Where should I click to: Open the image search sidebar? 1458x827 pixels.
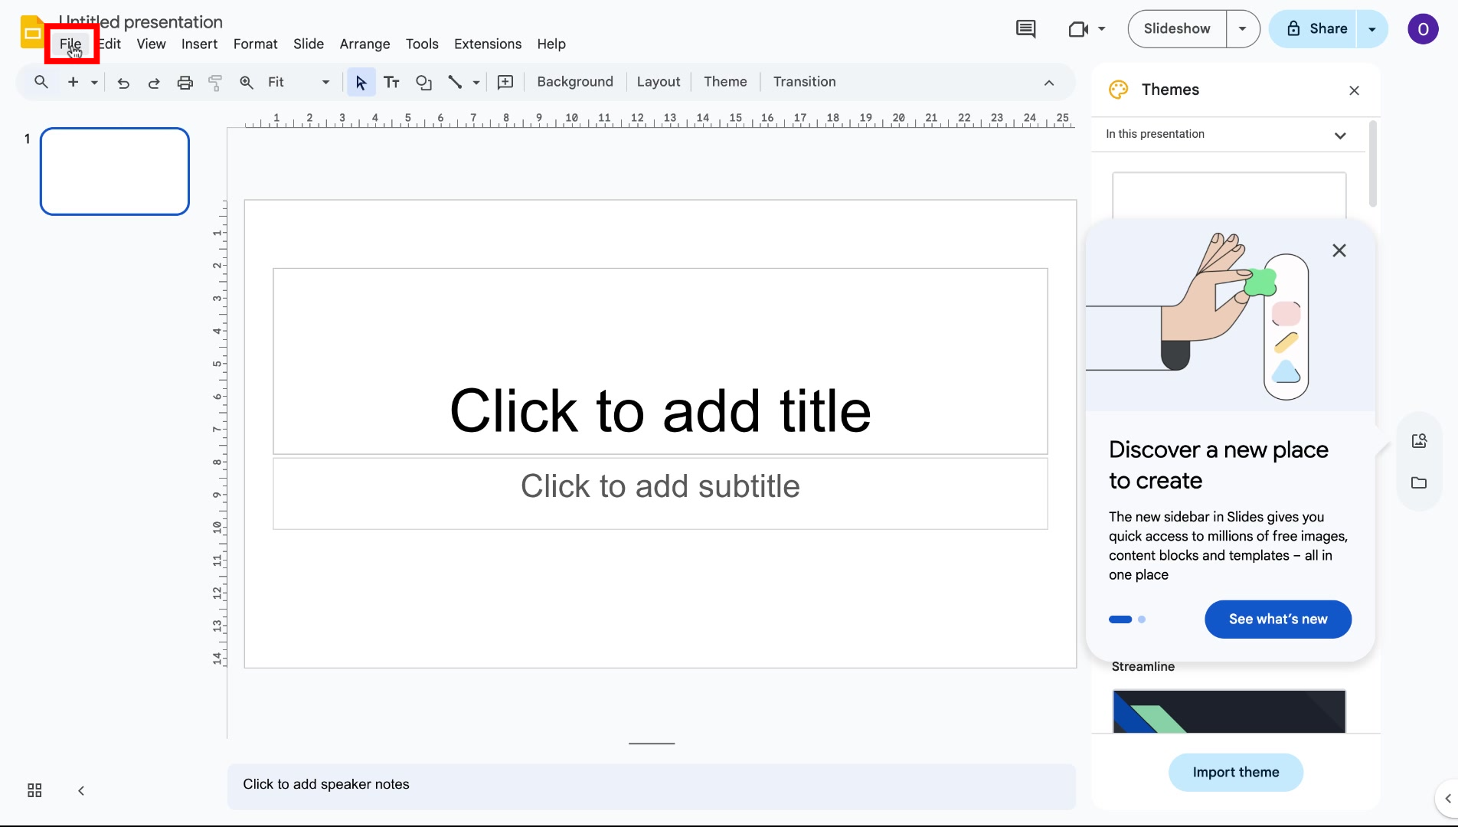1419,440
